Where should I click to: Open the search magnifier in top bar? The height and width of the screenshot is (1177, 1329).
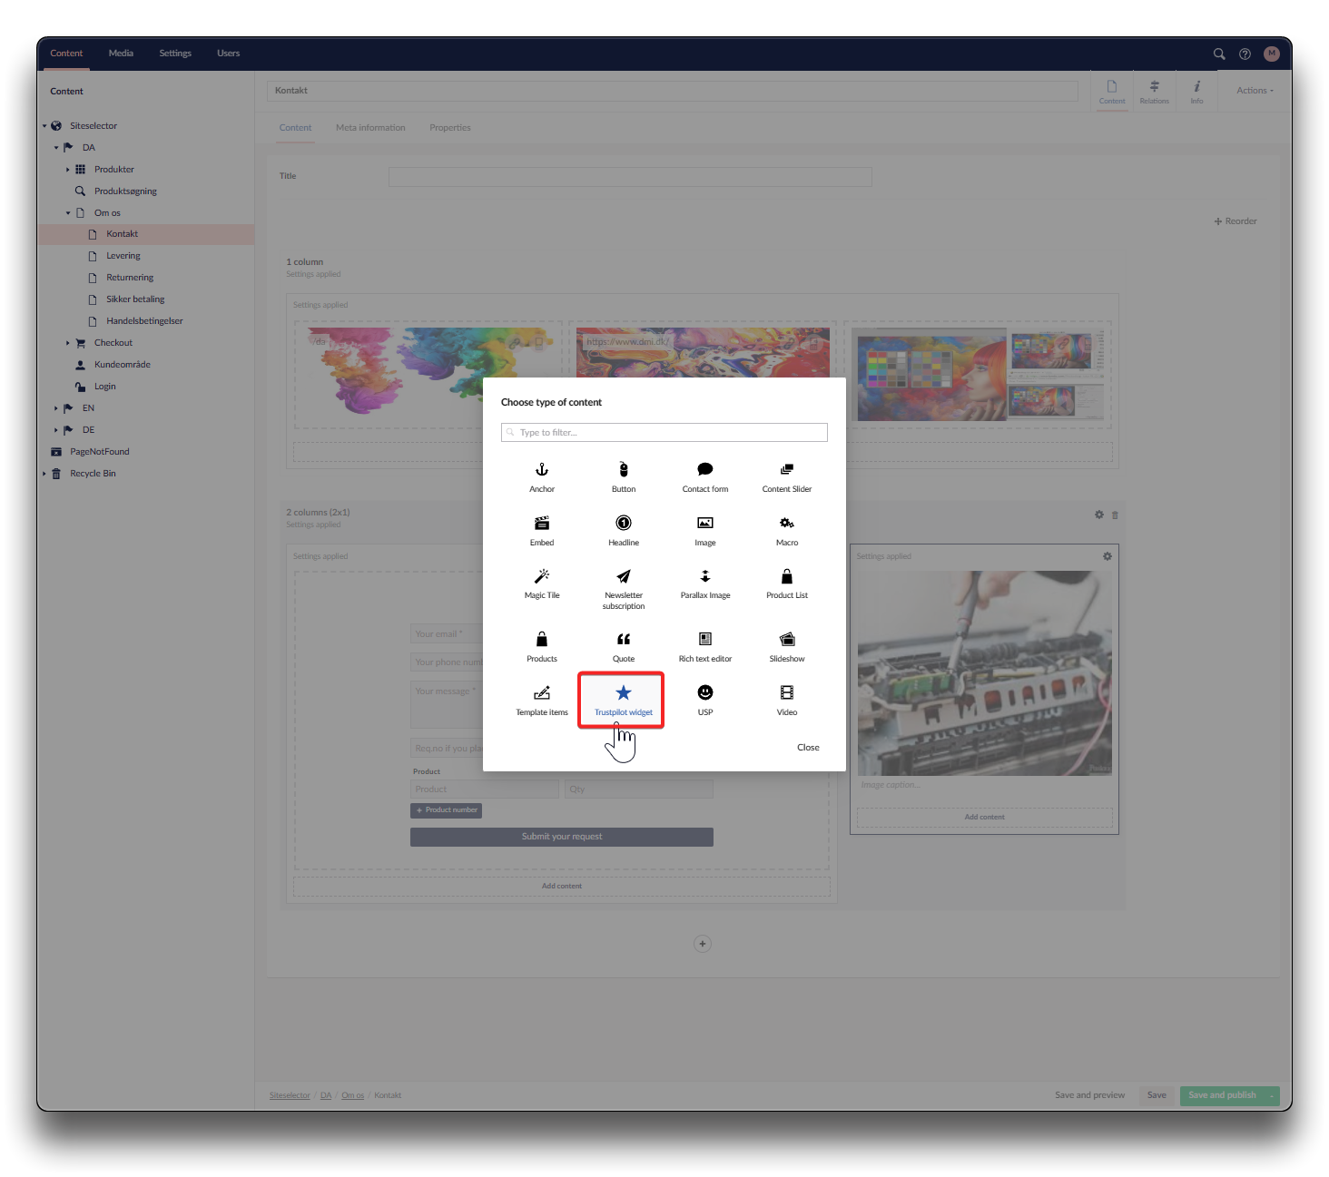point(1219,54)
